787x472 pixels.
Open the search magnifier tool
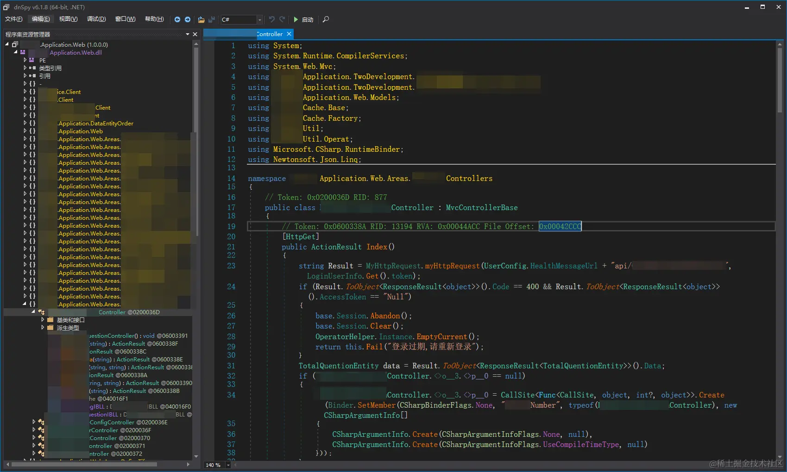326,19
